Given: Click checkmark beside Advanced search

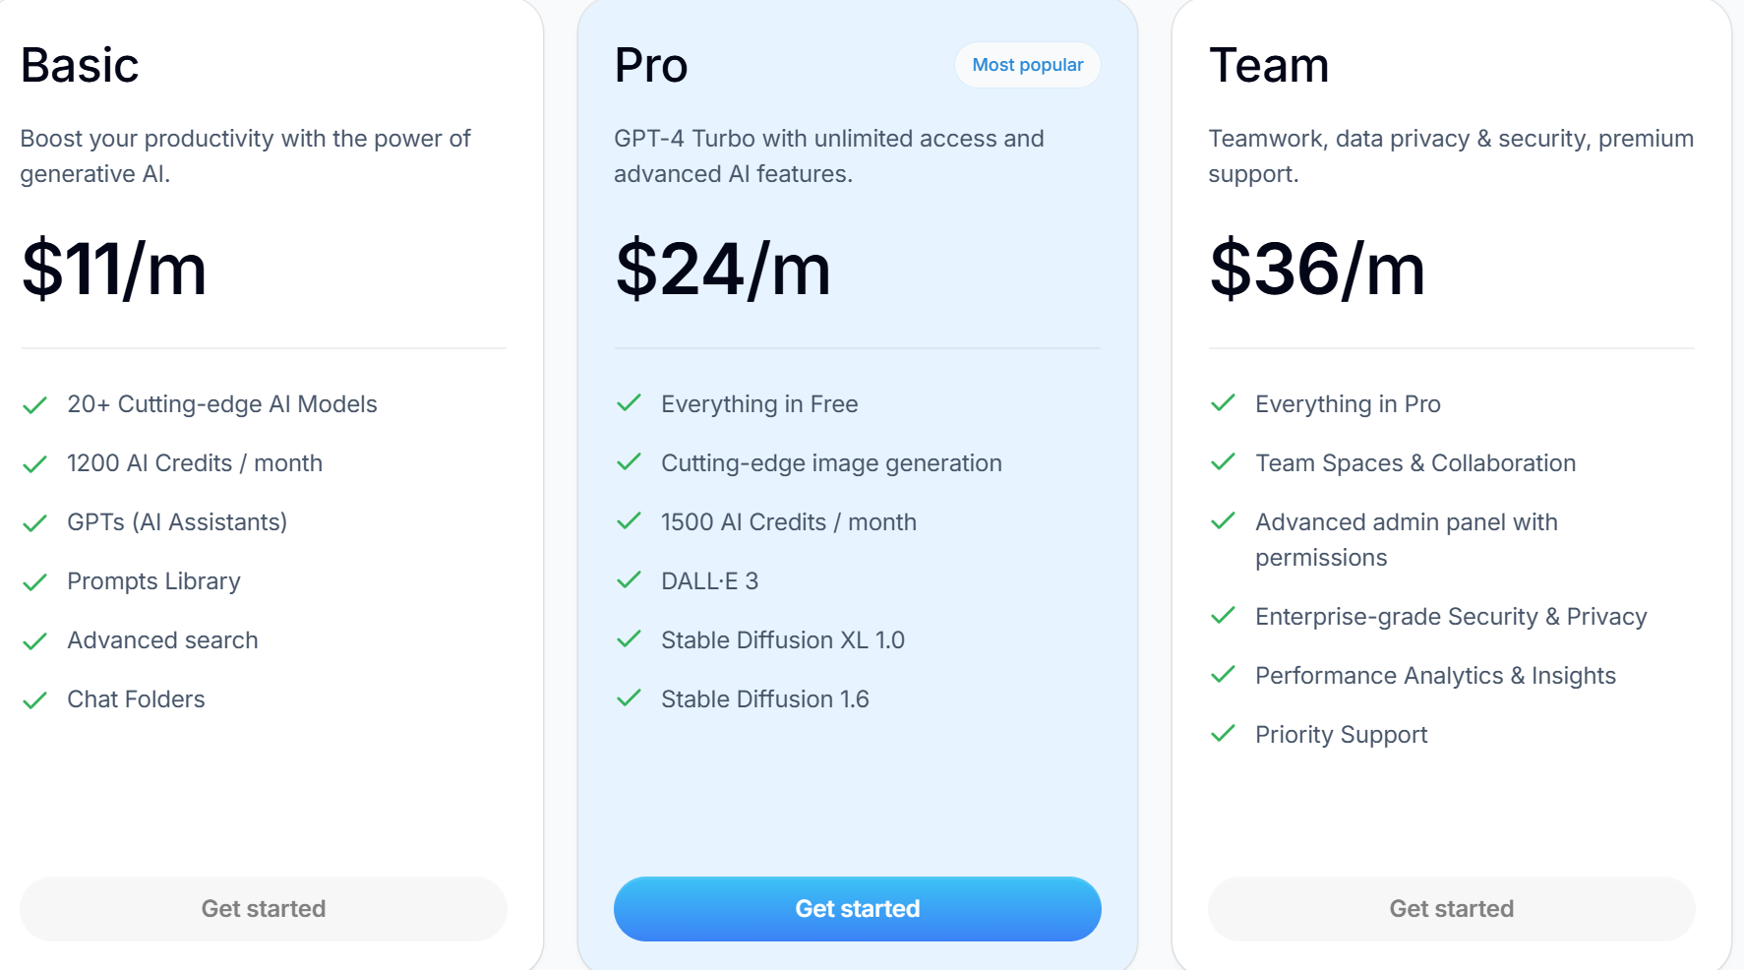Looking at the screenshot, I should 35,641.
